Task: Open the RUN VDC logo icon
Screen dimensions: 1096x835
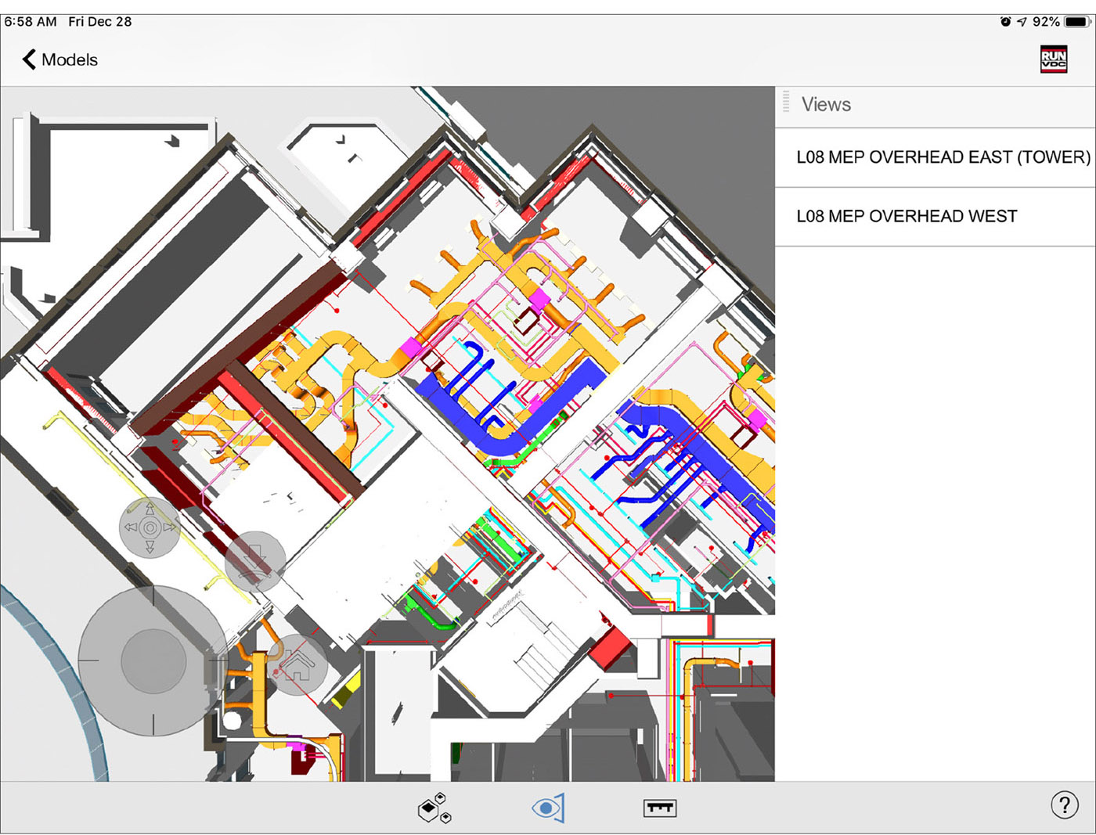Action: pos(1053,59)
